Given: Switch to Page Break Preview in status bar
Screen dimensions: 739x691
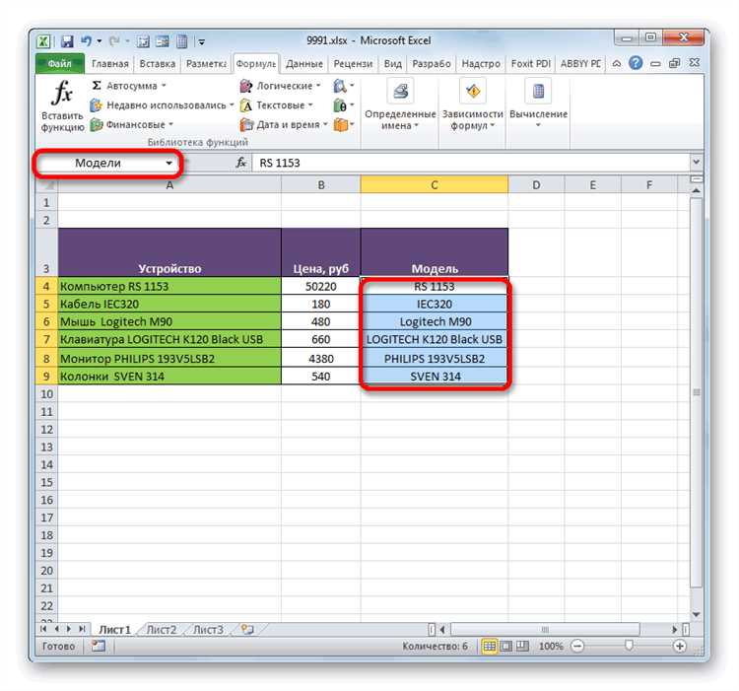Looking at the screenshot, I should pyautogui.click(x=522, y=646).
